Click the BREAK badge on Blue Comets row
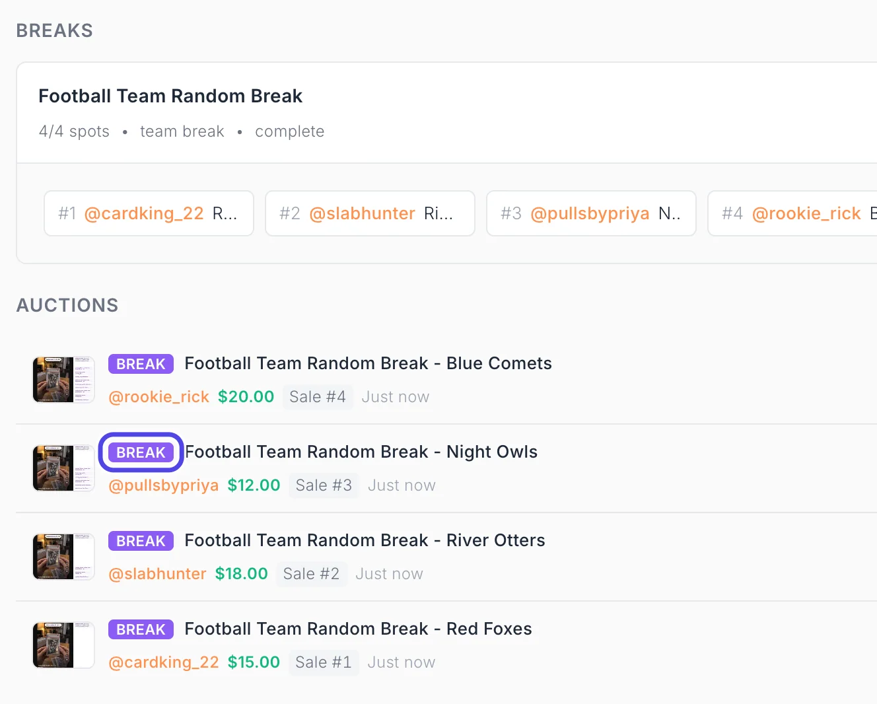The height and width of the screenshot is (704, 877). pyautogui.click(x=141, y=364)
